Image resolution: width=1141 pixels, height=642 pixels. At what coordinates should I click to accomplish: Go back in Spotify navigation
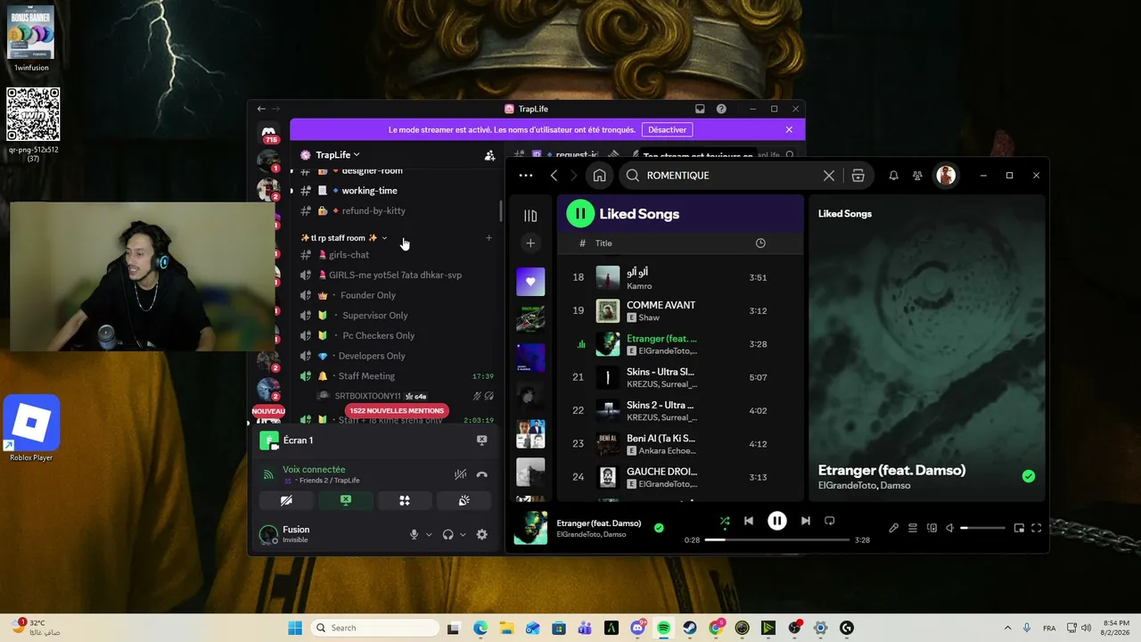[554, 176]
